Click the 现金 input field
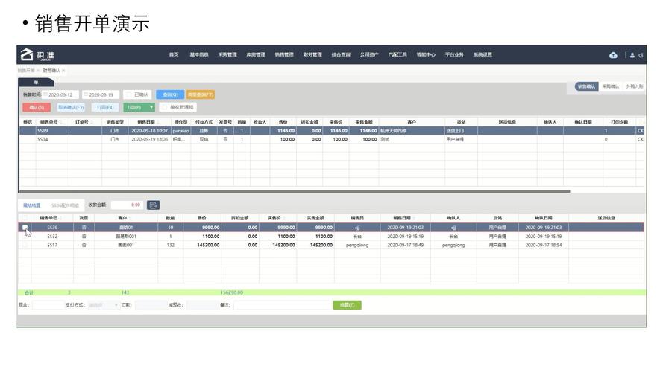 coord(48,305)
